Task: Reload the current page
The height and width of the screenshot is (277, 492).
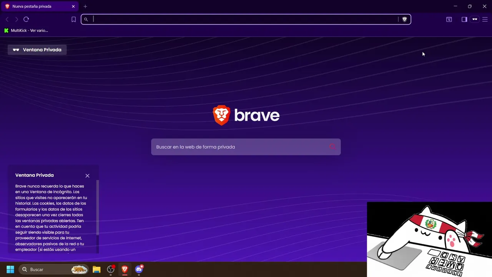Action: (26, 19)
